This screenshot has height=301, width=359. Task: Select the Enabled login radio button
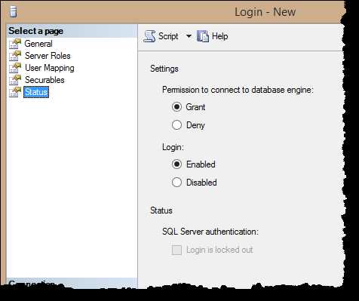[176, 164]
